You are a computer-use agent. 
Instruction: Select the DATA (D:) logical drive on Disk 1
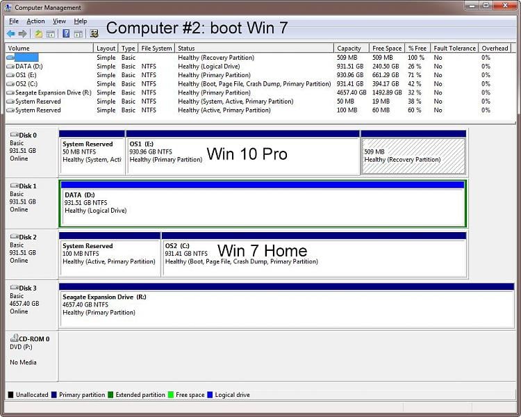pos(263,204)
